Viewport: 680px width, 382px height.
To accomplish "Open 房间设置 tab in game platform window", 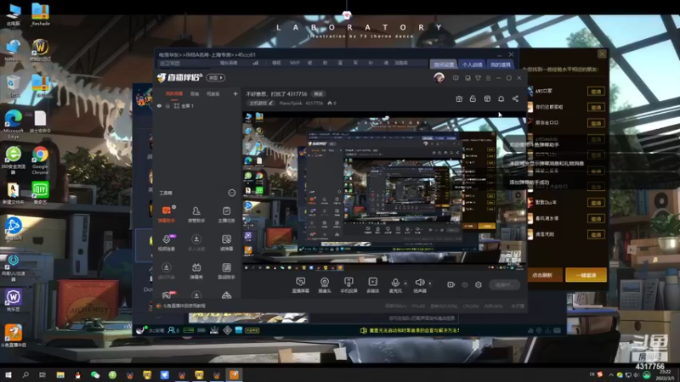I will (444, 65).
